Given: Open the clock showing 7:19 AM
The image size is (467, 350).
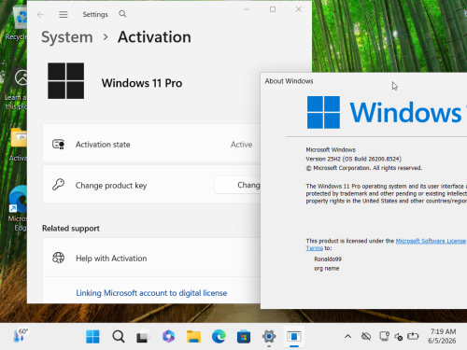Looking at the screenshot, I should [442, 336].
